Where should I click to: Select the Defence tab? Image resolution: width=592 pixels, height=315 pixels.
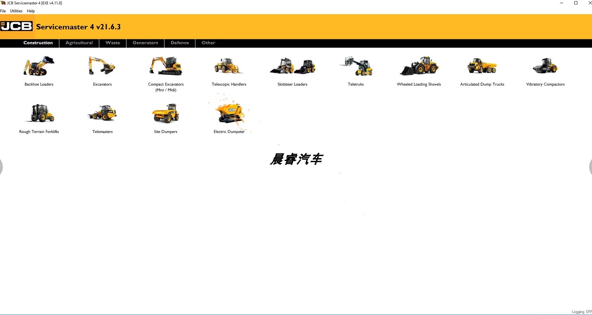point(180,43)
